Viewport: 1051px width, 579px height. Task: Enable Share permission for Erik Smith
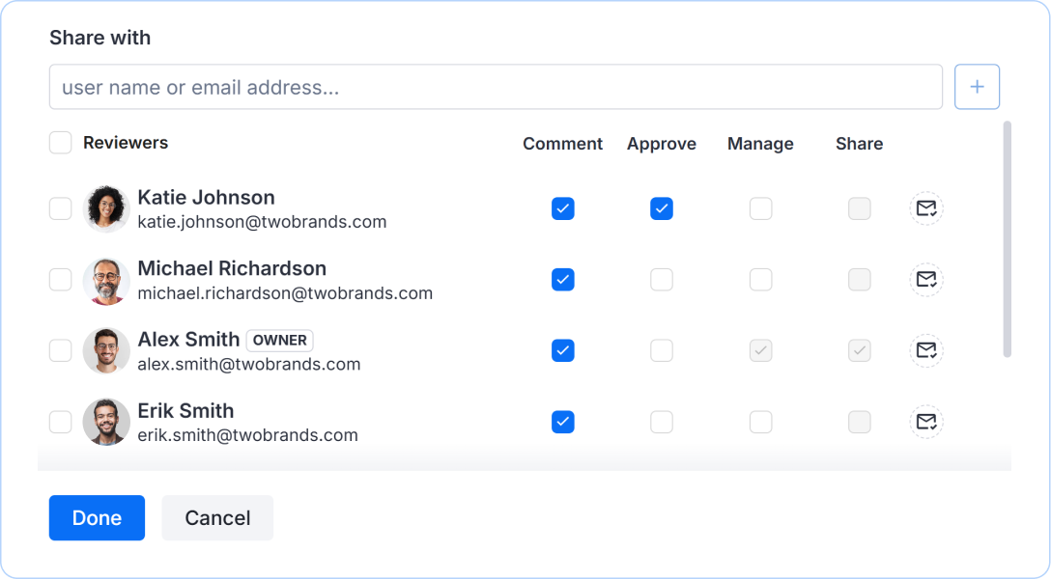pos(859,422)
